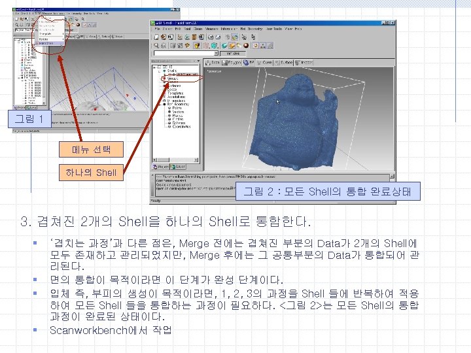Click the magnifier icon in the 그림 1 window's toolbar
The image size is (471, 353).
point(17,25)
